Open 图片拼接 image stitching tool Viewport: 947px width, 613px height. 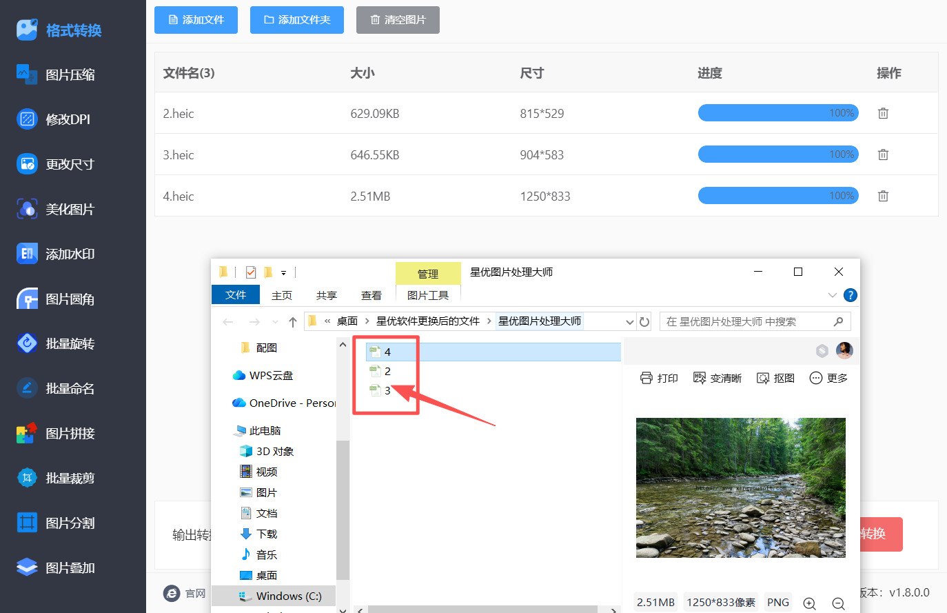tap(55, 433)
